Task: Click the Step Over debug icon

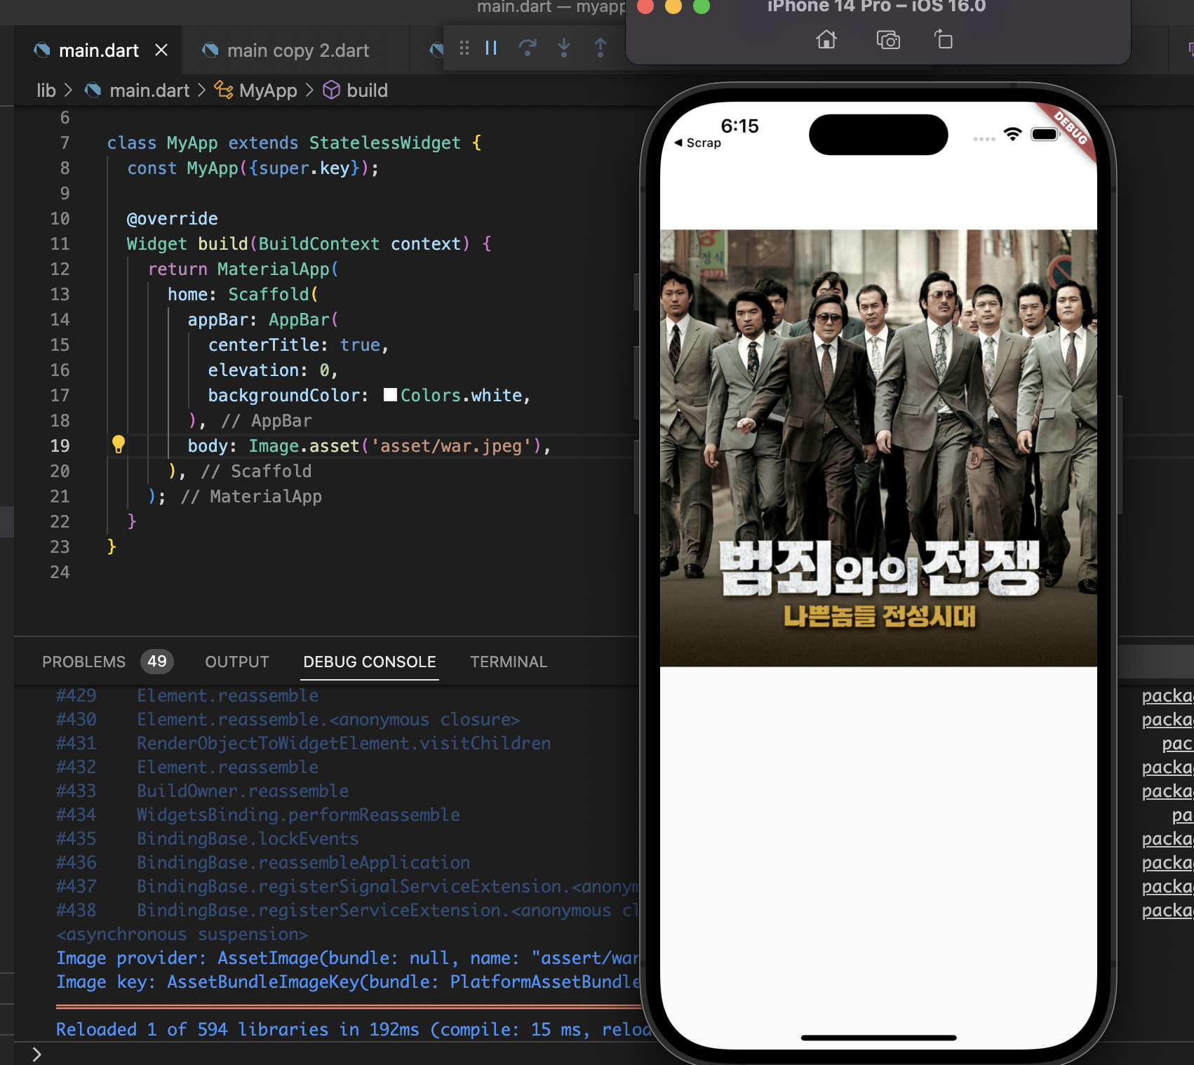Action: (528, 48)
